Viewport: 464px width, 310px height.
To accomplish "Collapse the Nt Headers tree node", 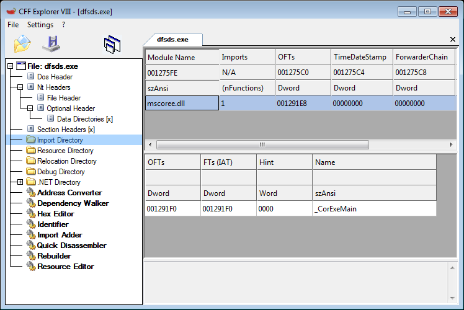I will point(20,87).
